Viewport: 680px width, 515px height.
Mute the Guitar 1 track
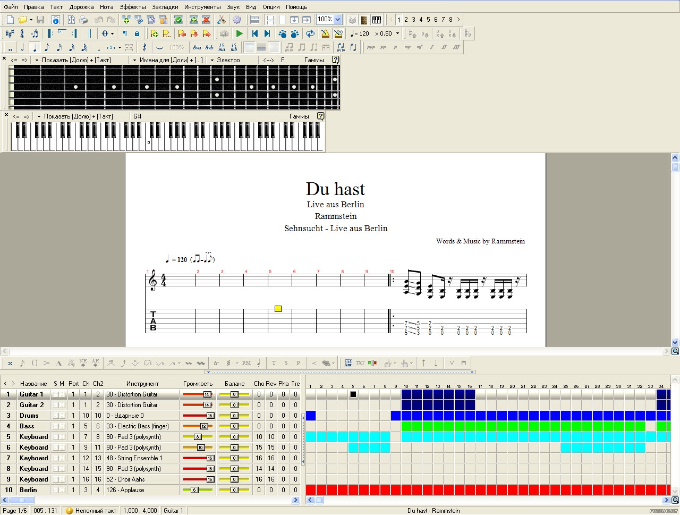pos(62,394)
